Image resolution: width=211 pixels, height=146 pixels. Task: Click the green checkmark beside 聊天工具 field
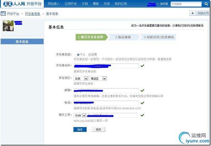[x=142, y=115]
